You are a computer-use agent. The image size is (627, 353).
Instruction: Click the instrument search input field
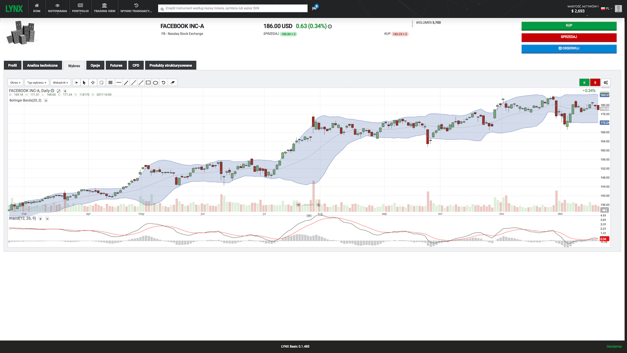click(x=233, y=8)
